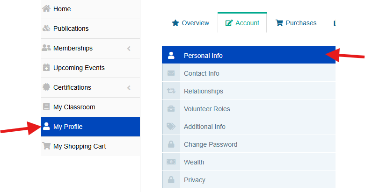Click the My Classroom book icon
The height and width of the screenshot is (192, 365).
coord(46,107)
